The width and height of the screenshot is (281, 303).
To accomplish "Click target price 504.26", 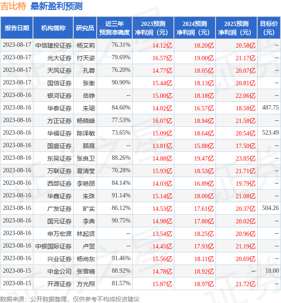I will point(270,208).
